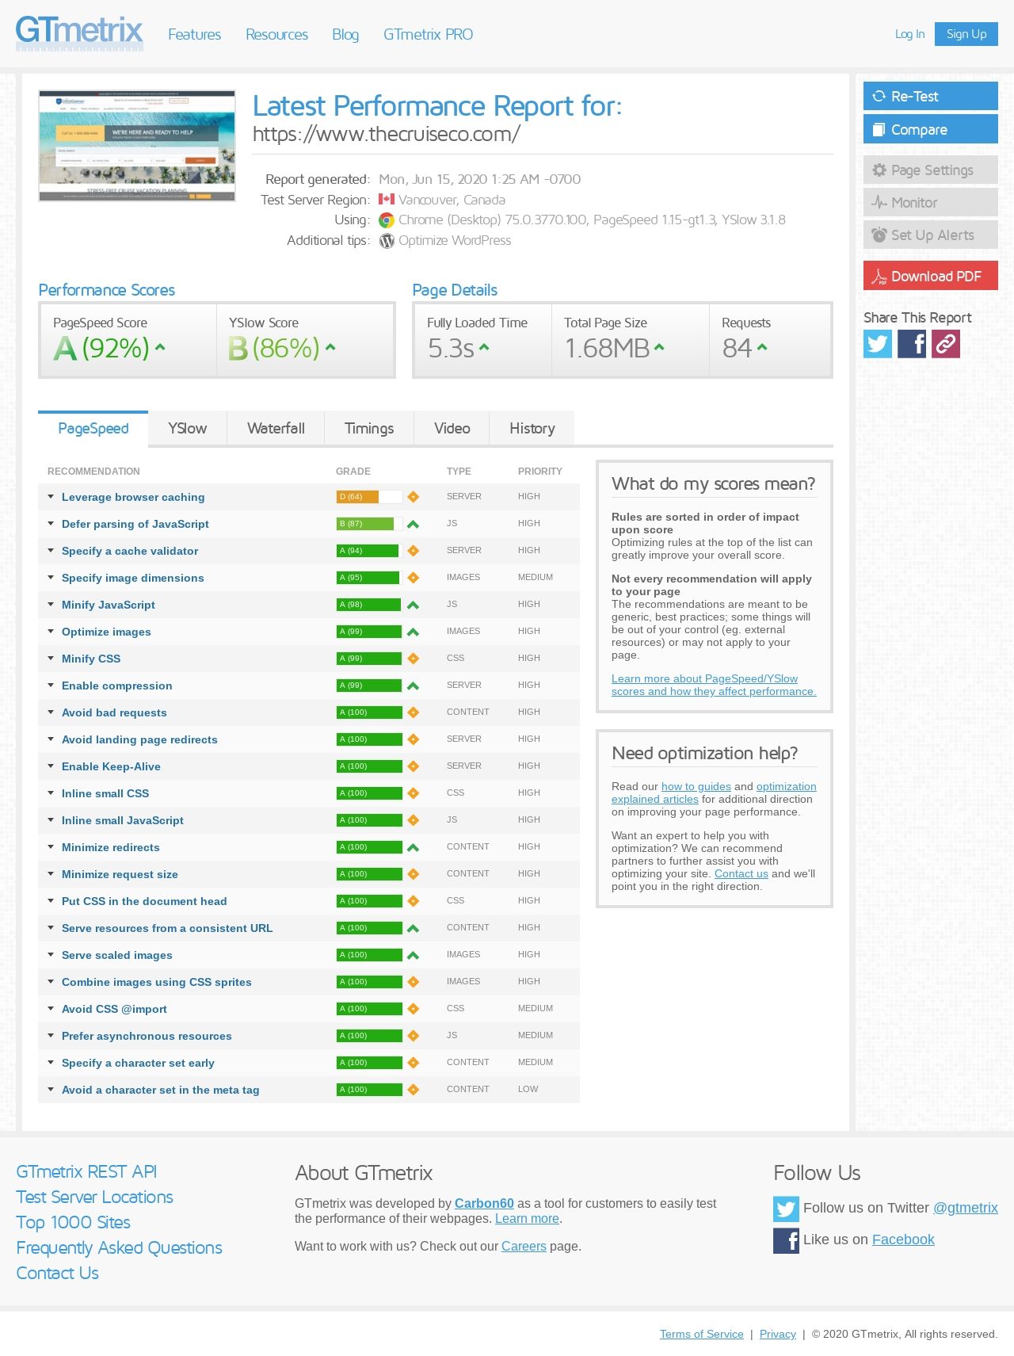
Task: Click the up-arrow icon for Minify JavaScript
Action: 413,605
